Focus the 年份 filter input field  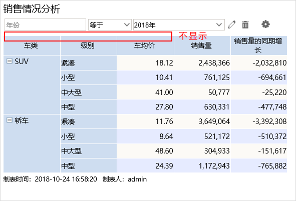pos(45,24)
